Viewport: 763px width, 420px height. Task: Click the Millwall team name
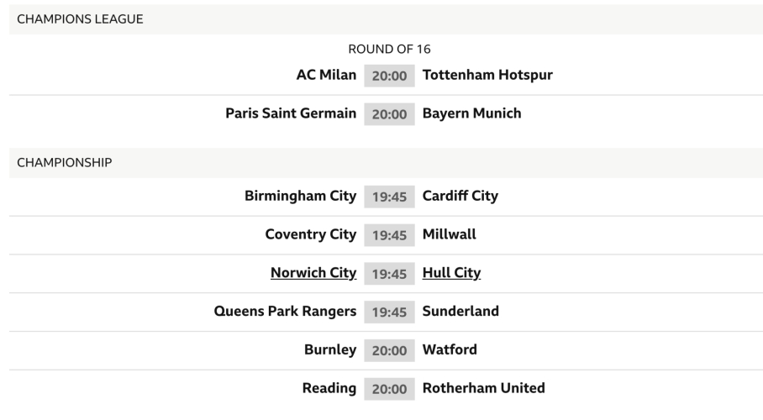[449, 234]
